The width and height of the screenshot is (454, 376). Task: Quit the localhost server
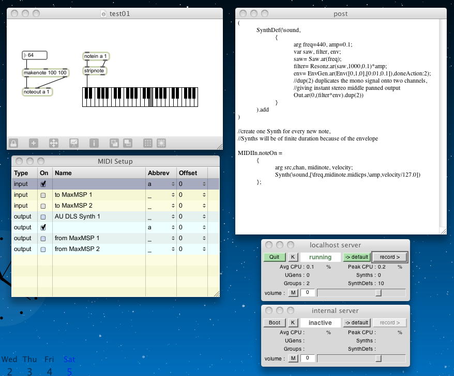point(274,257)
